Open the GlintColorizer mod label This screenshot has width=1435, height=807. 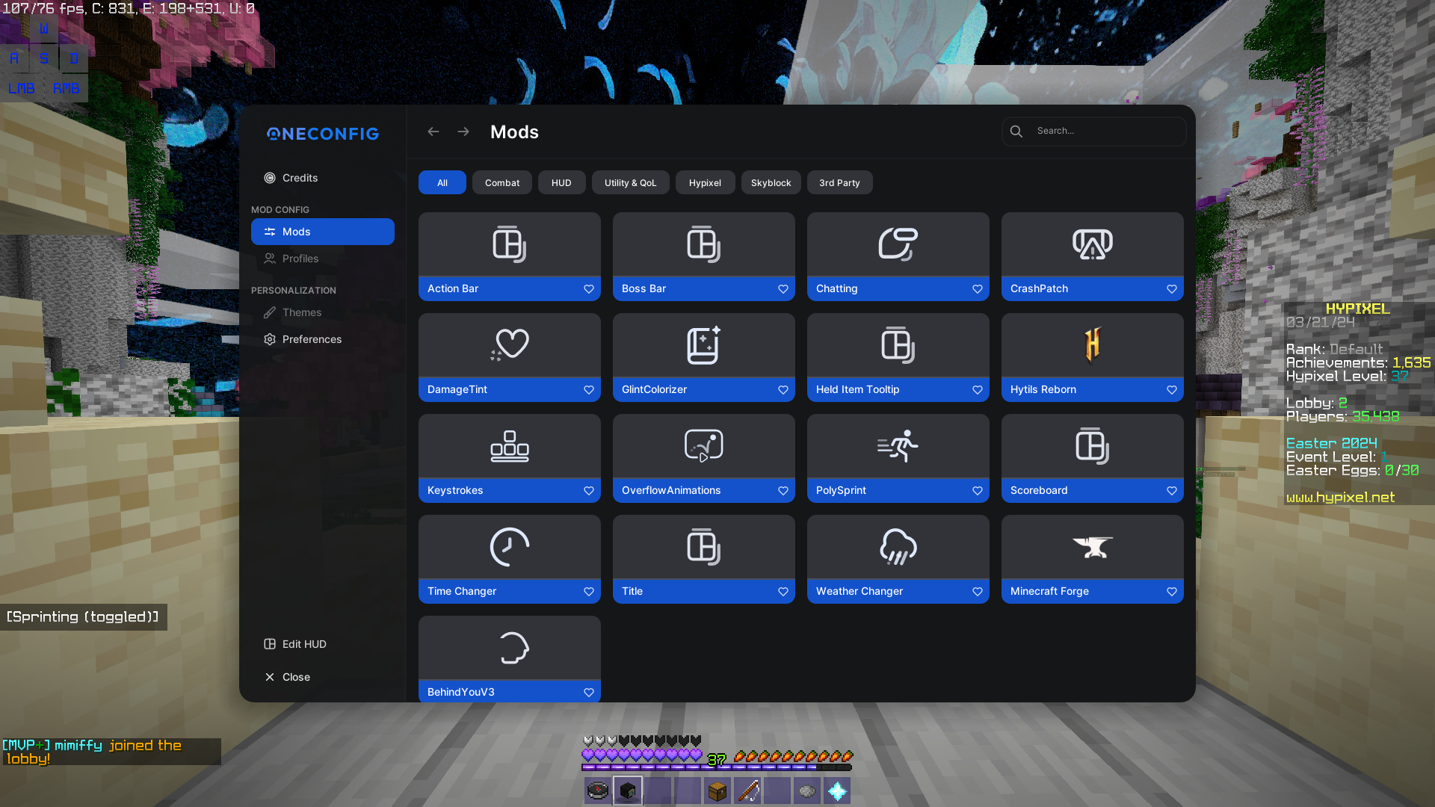[654, 389]
